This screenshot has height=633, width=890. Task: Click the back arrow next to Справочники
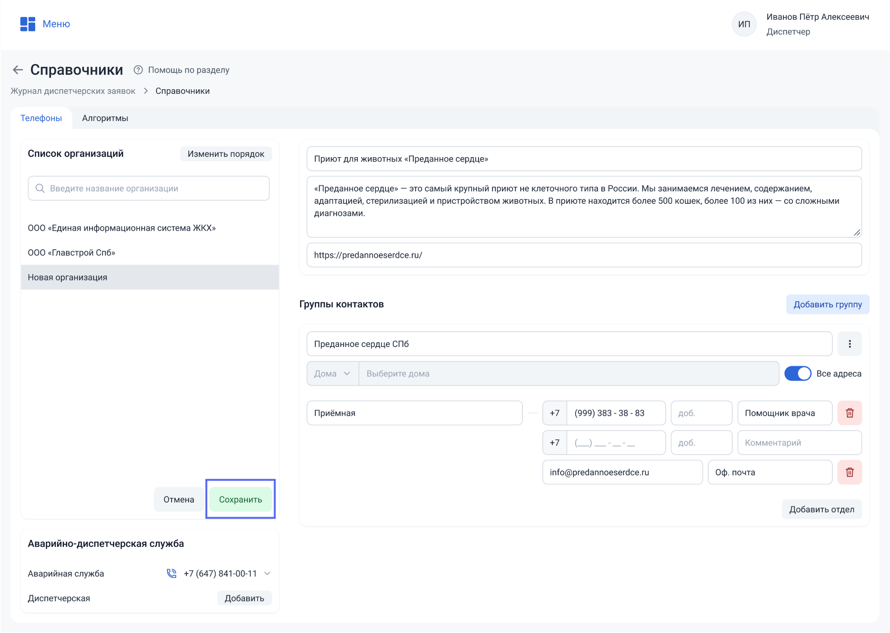point(17,70)
